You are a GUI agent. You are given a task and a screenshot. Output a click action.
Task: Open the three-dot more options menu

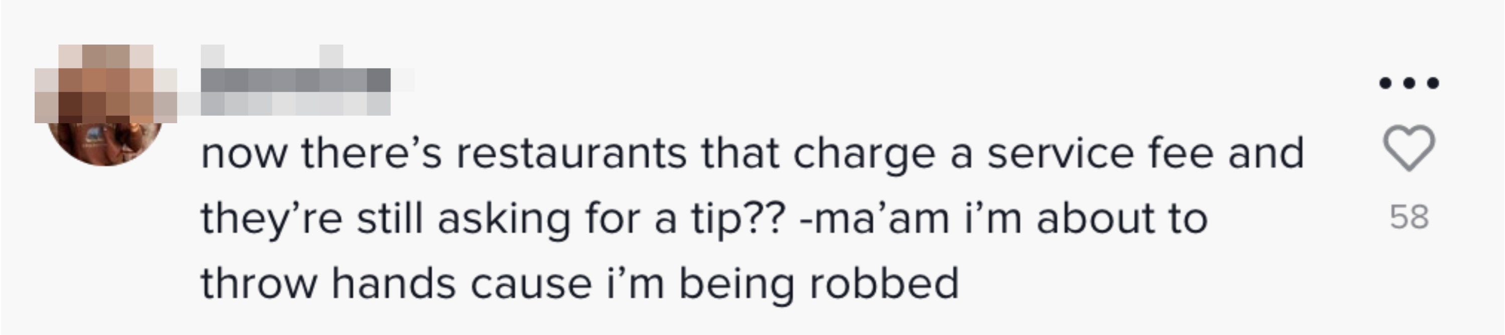pos(1409,84)
